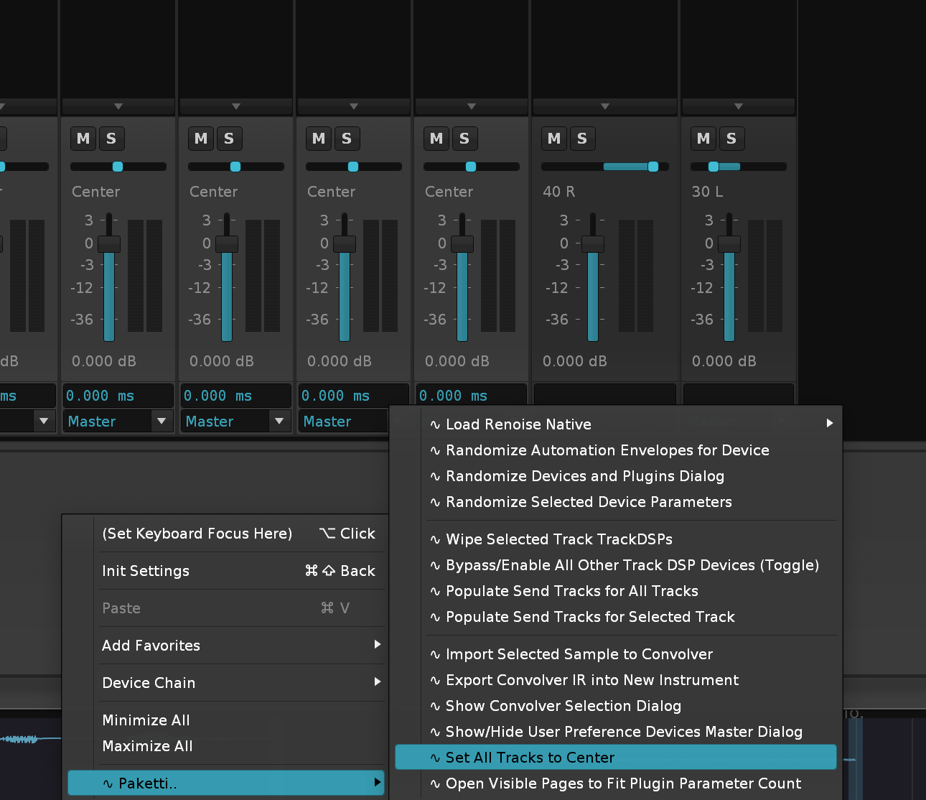
Task: Click the collapse arrow above the 30 L track
Action: (739, 106)
